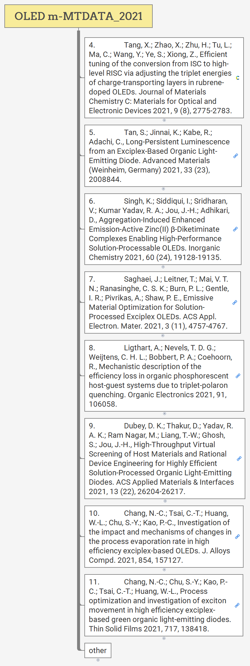Expand the node below the Dubey reference
250x666 pixels.
[x=165, y=501]
